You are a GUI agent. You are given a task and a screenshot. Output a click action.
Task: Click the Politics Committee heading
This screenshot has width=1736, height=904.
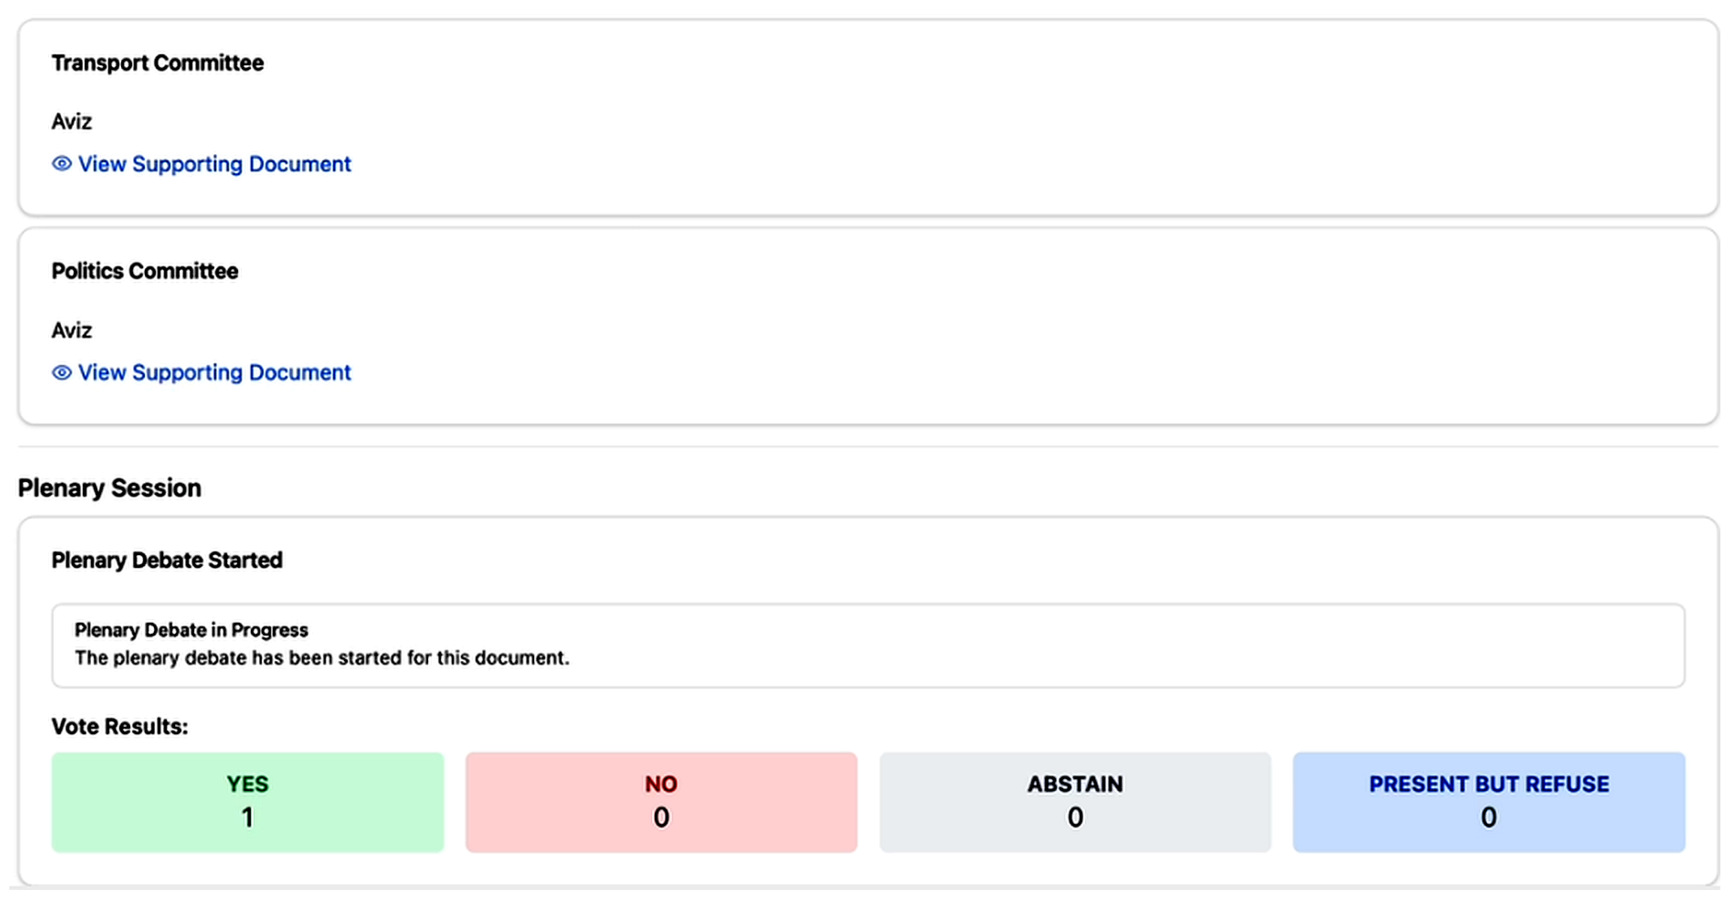pos(145,271)
